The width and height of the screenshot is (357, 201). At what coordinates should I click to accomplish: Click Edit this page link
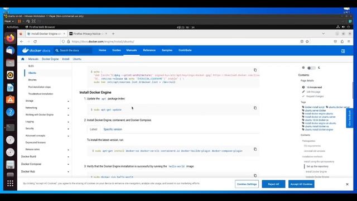[313, 92]
